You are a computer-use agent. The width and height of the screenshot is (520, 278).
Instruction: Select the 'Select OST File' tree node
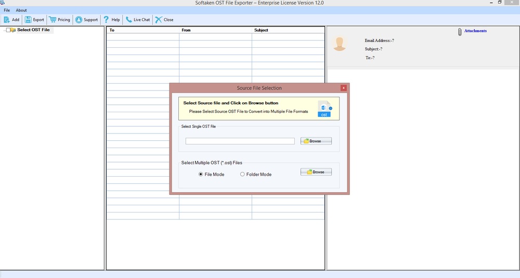33,30
